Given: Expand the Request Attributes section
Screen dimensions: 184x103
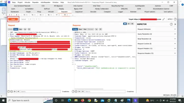Looking at the screenshot, I should 156,29.
